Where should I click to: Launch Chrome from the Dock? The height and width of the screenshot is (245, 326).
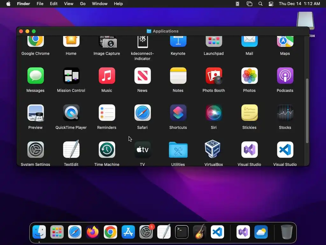(x=110, y=232)
